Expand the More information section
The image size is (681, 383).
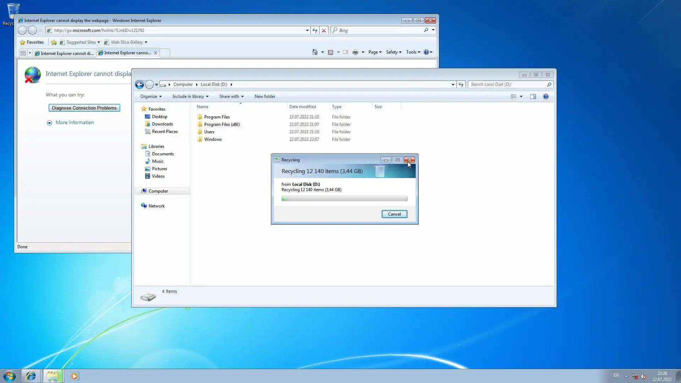click(x=49, y=123)
